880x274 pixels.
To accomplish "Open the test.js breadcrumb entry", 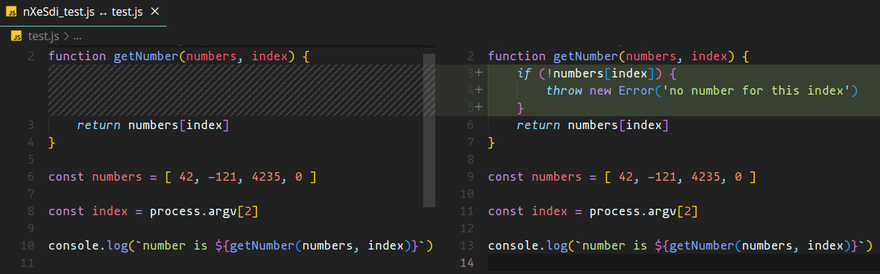I will click(x=44, y=36).
